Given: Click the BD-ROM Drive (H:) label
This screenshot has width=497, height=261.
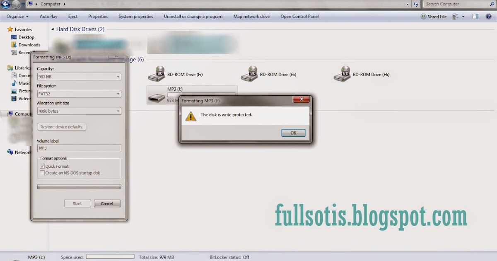Looking at the screenshot, I should pyautogui.click(x=371, y=75).
